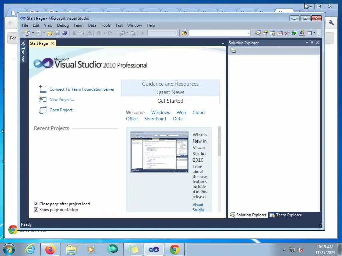Click the Start Debugging play icon
Screen dimensions: 342x256
(x=142, y=33)
